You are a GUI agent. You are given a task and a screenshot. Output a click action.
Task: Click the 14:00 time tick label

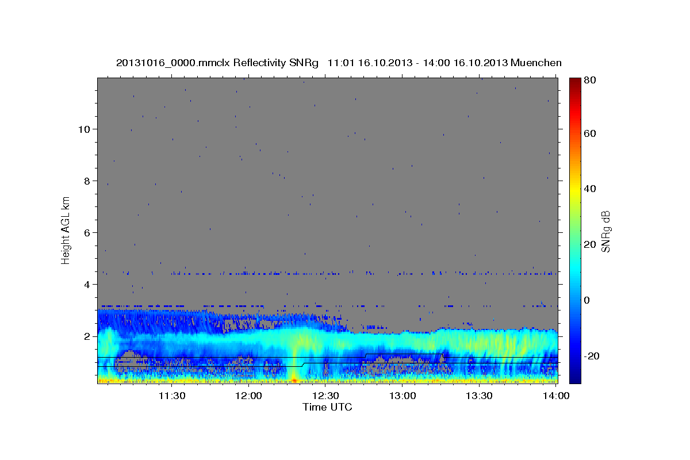[x=556, y=396]
